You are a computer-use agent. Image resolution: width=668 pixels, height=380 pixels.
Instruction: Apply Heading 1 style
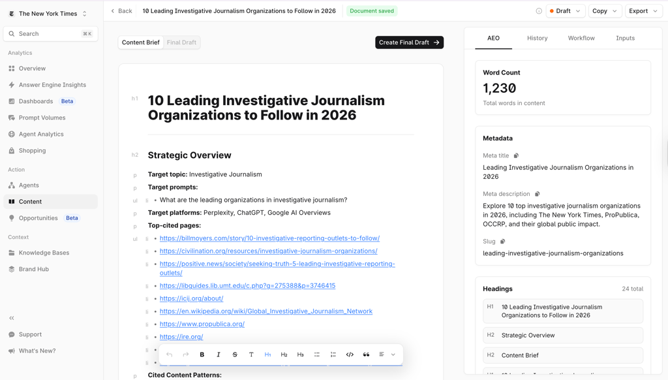point(267,355)
